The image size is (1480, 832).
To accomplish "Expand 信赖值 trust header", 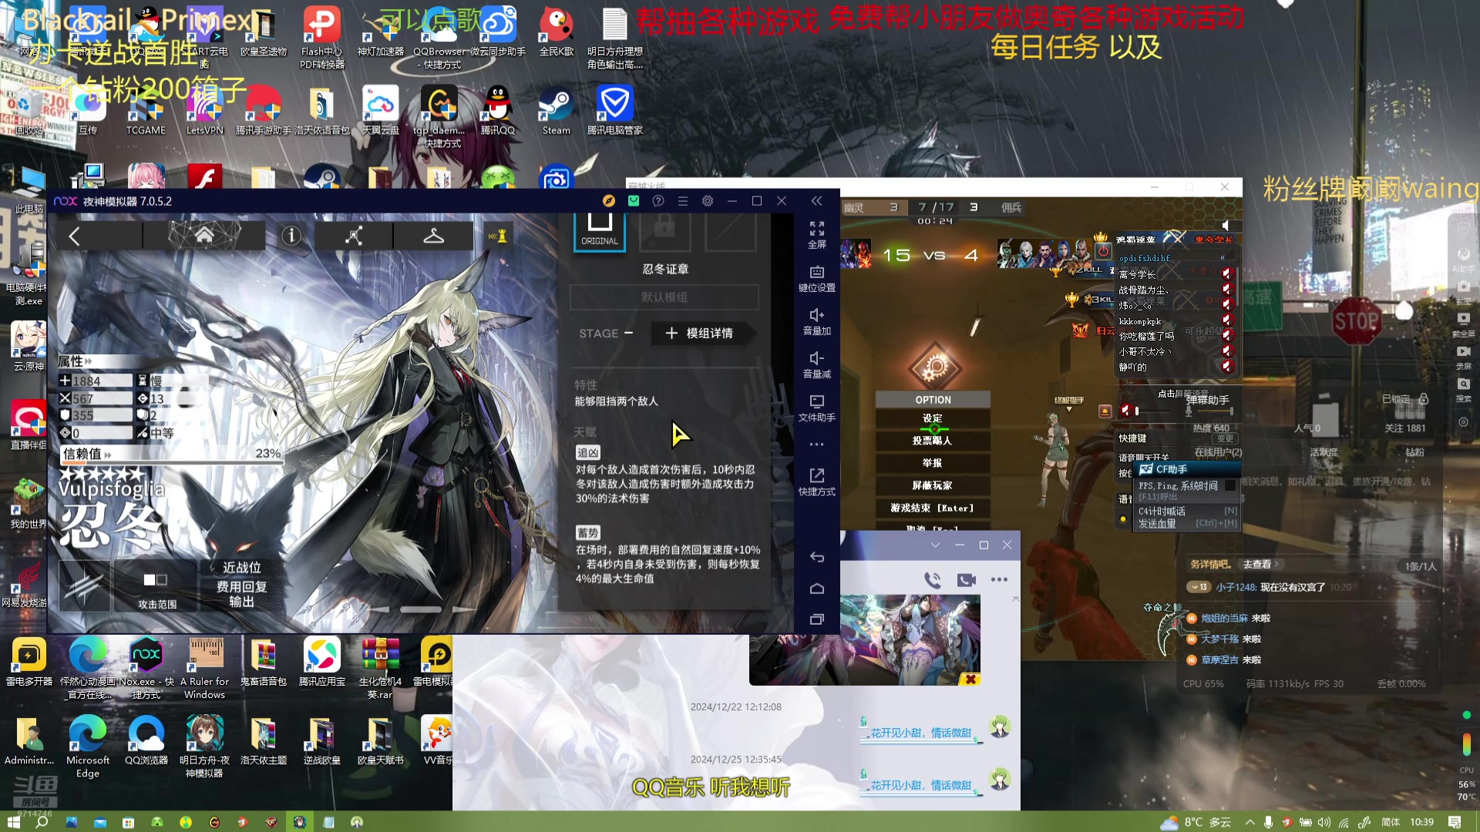I will point(86,454).
